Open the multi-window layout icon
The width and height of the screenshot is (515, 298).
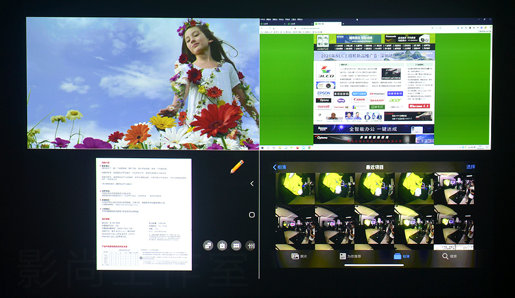point(208,245)
